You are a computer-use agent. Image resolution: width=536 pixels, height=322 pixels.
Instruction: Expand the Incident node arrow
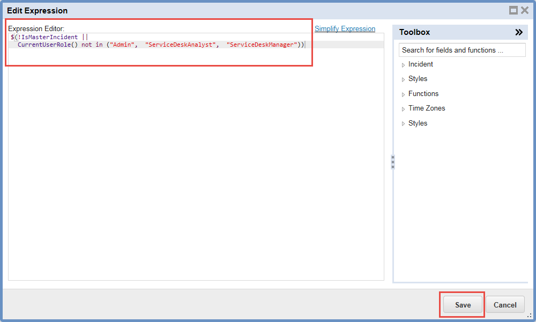click(x=403, y=65)
